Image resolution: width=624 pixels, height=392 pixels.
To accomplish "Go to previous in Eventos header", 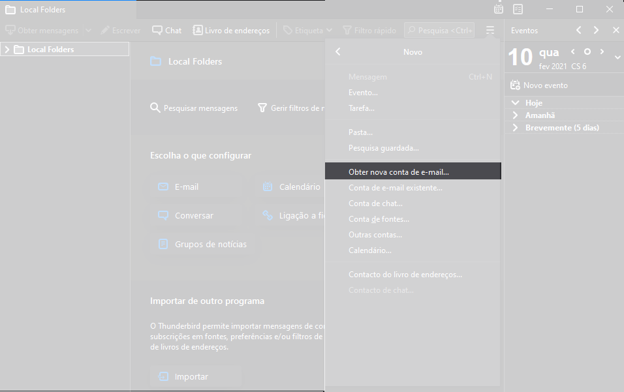I will tap(578, 30).
